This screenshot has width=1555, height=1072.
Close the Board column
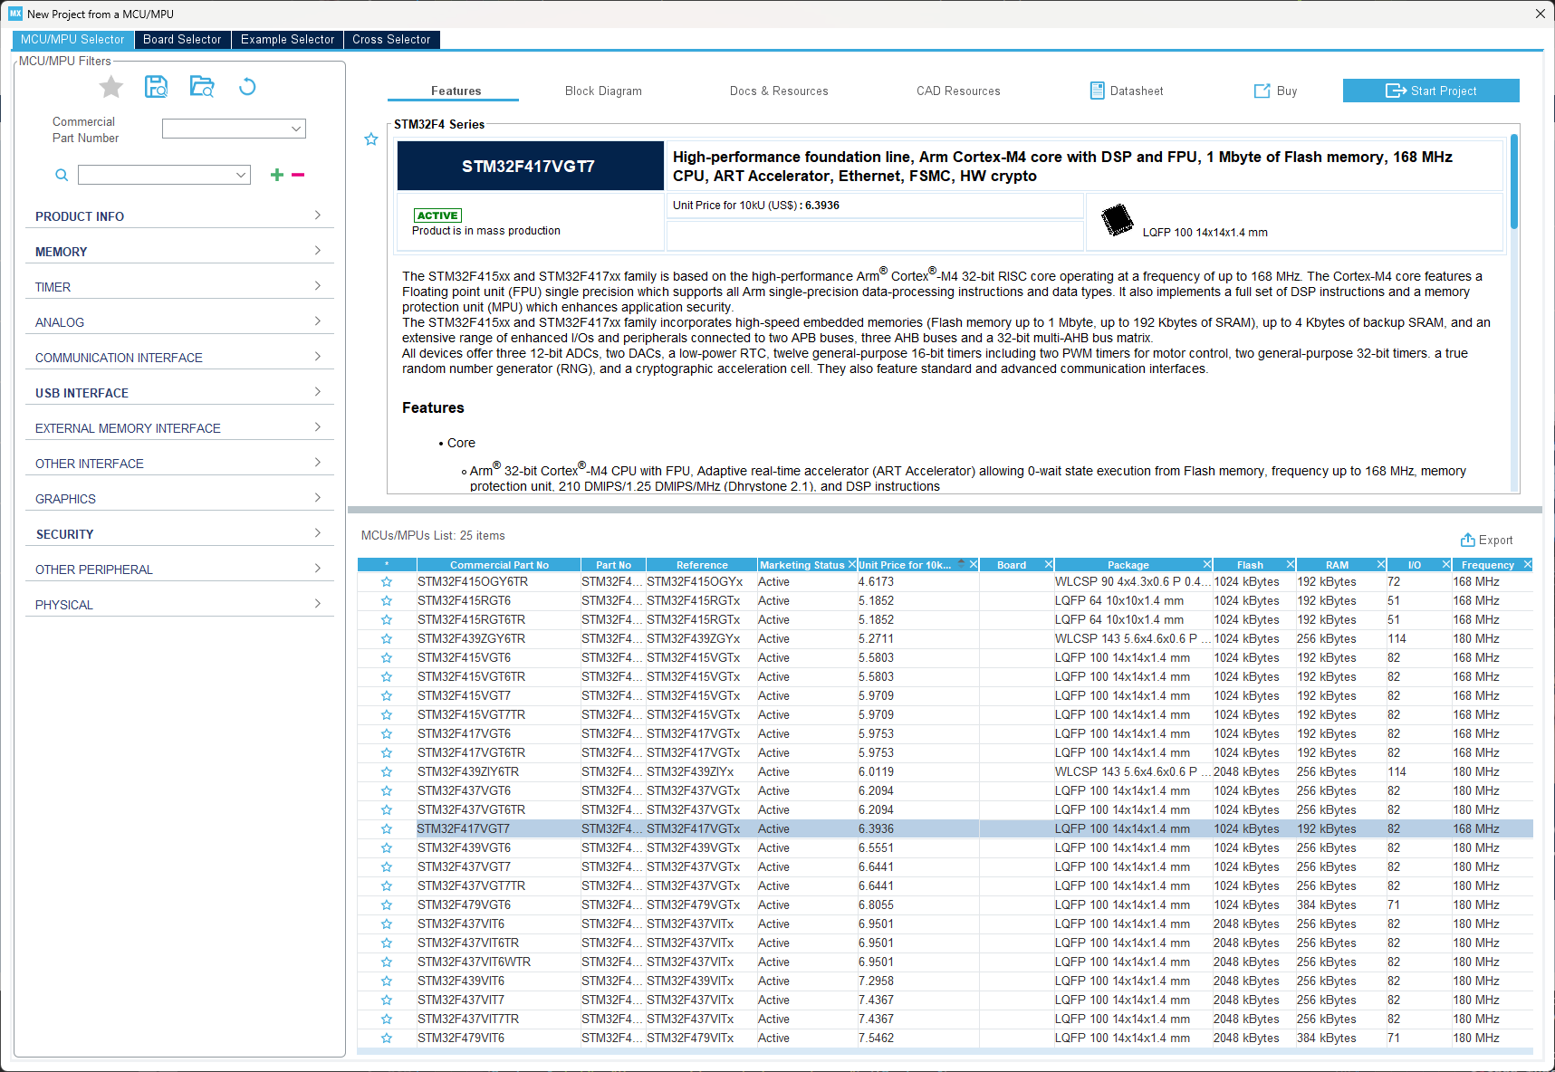1048,564
